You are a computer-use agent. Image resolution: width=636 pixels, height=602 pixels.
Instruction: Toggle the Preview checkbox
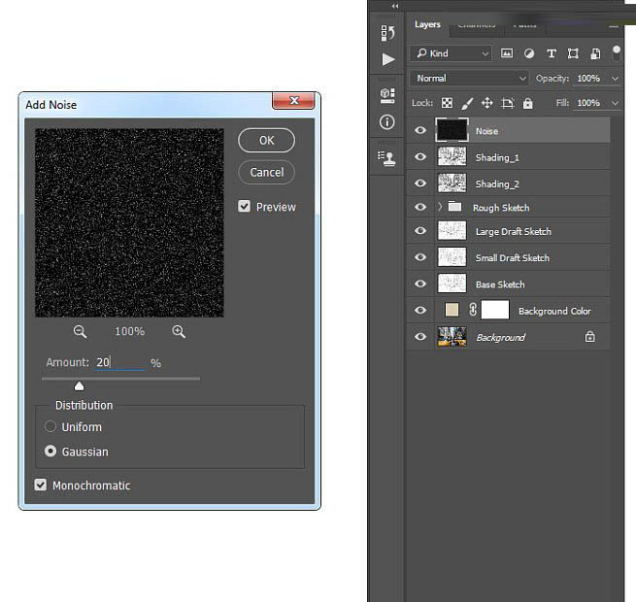point(245,207)
